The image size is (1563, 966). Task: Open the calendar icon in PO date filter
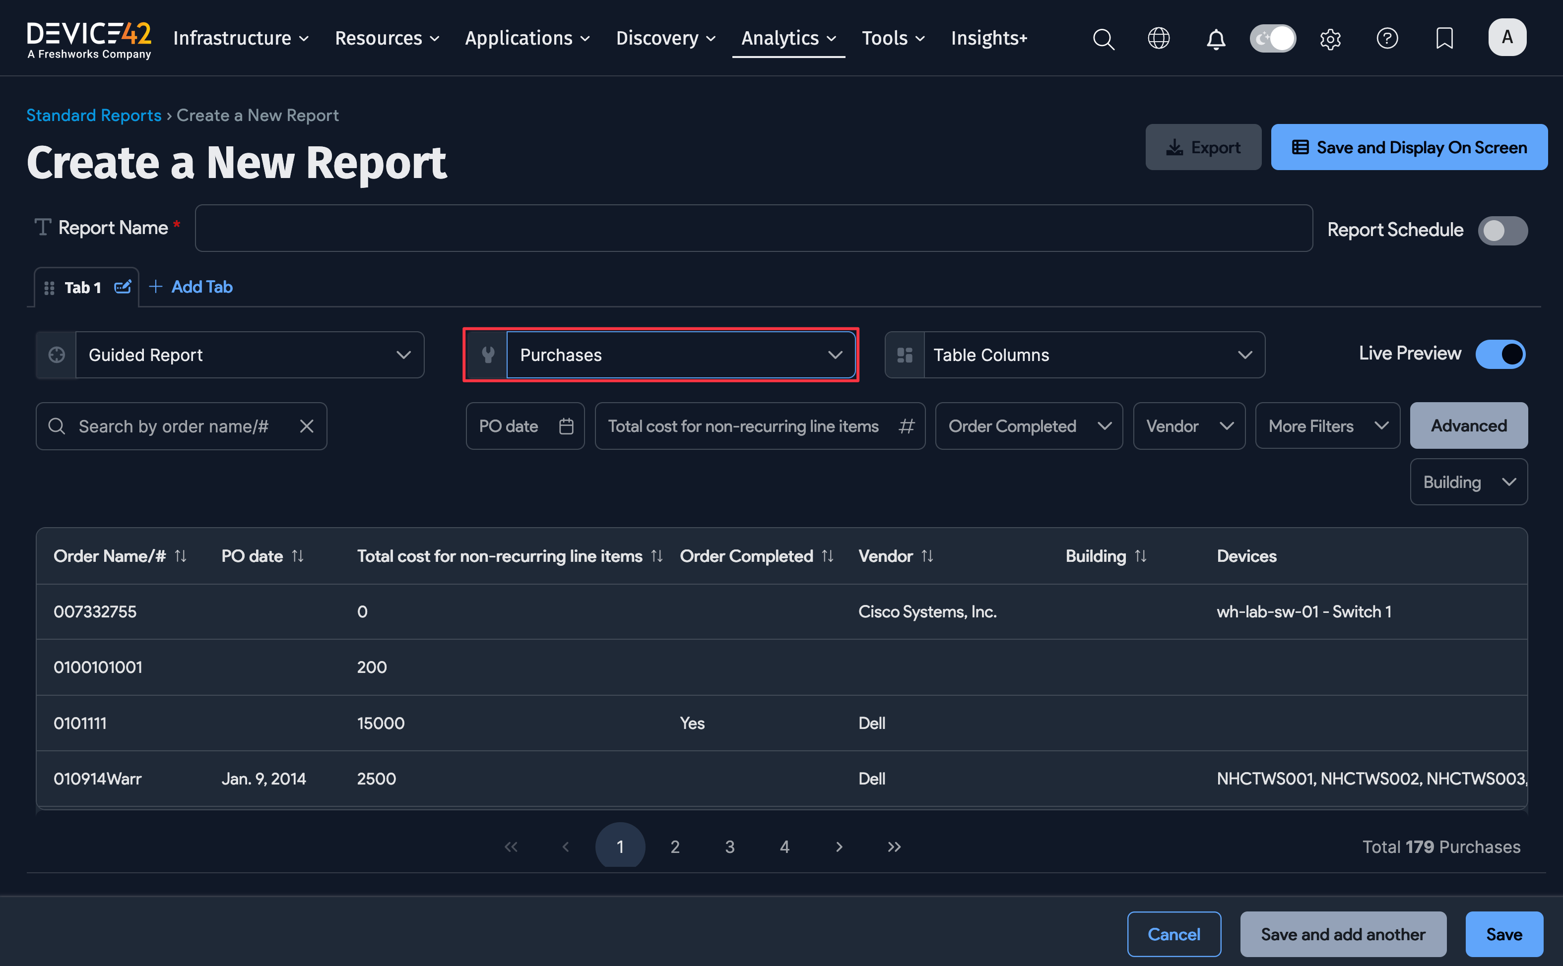[x=566, y=425]
